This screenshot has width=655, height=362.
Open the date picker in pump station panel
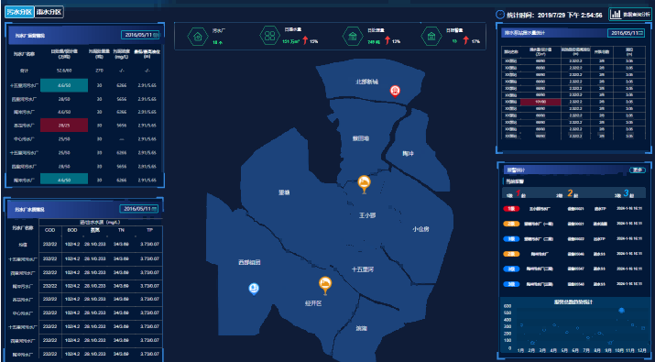click(627, 33)
